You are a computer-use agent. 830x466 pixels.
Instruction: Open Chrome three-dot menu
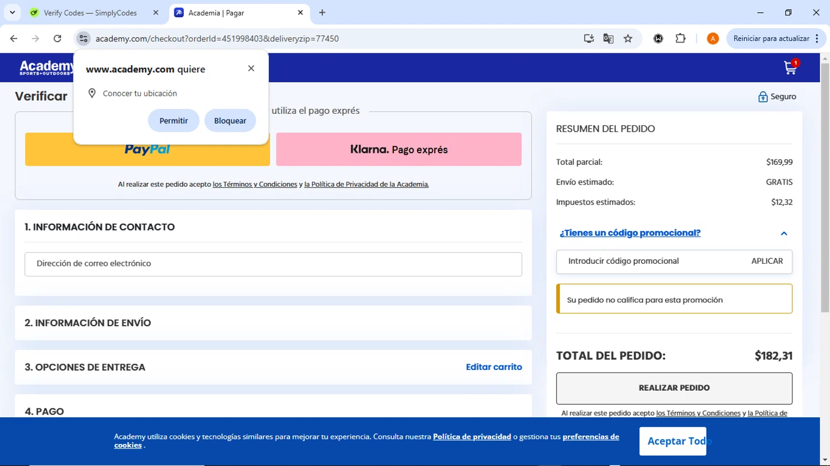(817, 39)
